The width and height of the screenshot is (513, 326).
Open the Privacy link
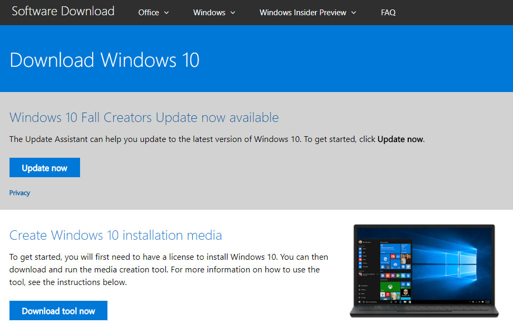(19, 193)
